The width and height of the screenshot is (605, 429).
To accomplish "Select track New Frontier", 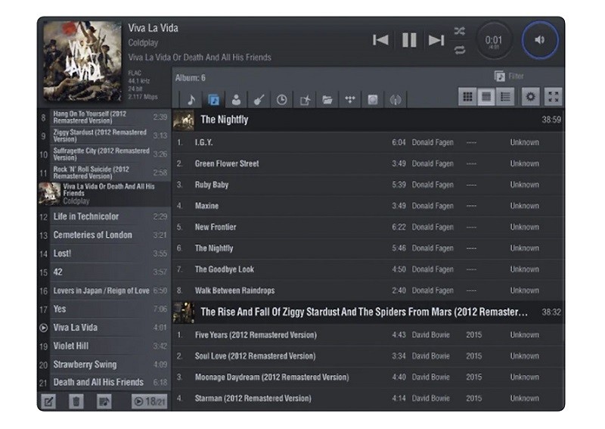I will 368,227.
